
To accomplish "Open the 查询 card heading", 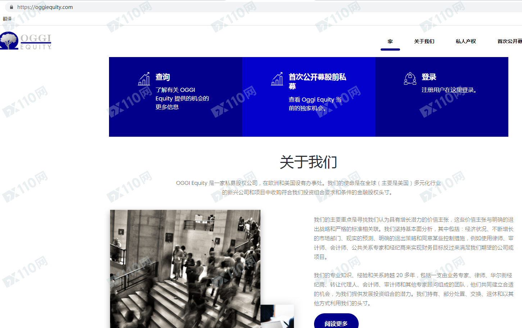I will click(163, 77).
